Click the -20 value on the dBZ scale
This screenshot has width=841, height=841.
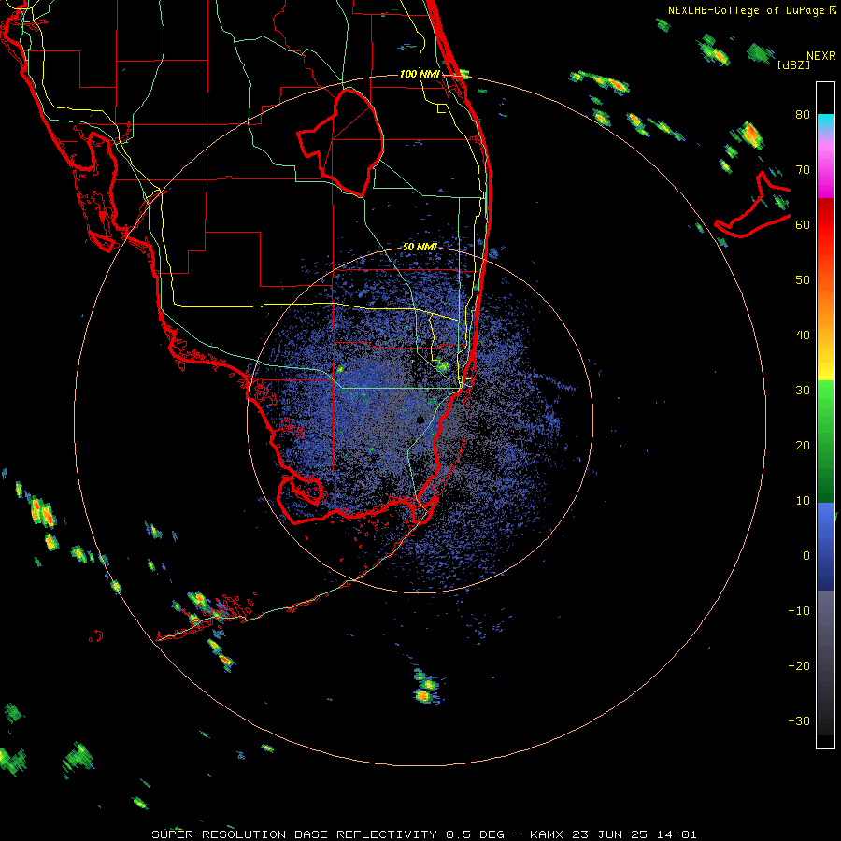point(799,666)
